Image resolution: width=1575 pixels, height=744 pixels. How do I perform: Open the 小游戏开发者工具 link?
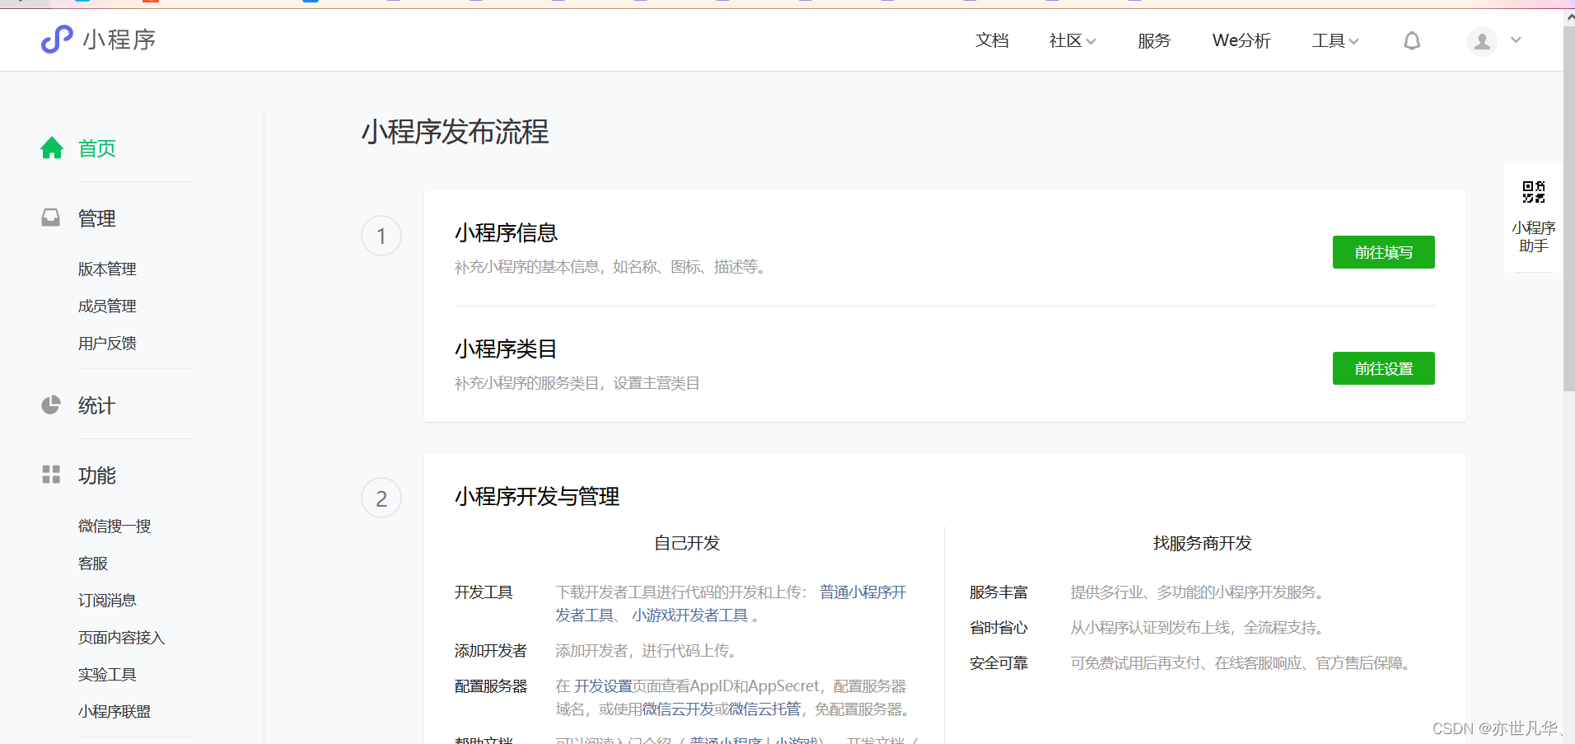[x=689, y=615]
